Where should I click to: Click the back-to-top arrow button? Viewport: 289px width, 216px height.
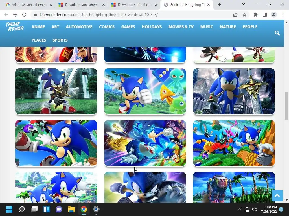[x=277, y=196]
